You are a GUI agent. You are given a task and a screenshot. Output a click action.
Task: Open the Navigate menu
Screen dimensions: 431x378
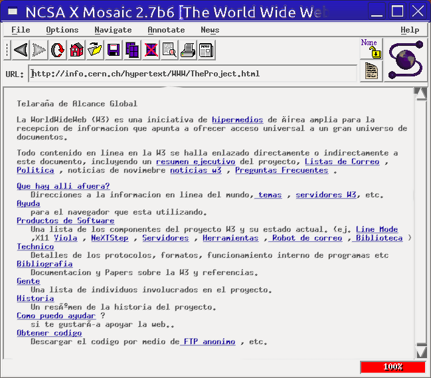(x=113, y=30)
